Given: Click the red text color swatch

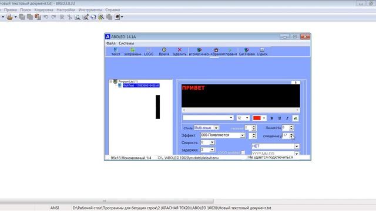Looking at the screenshot, I should point(257,118).
